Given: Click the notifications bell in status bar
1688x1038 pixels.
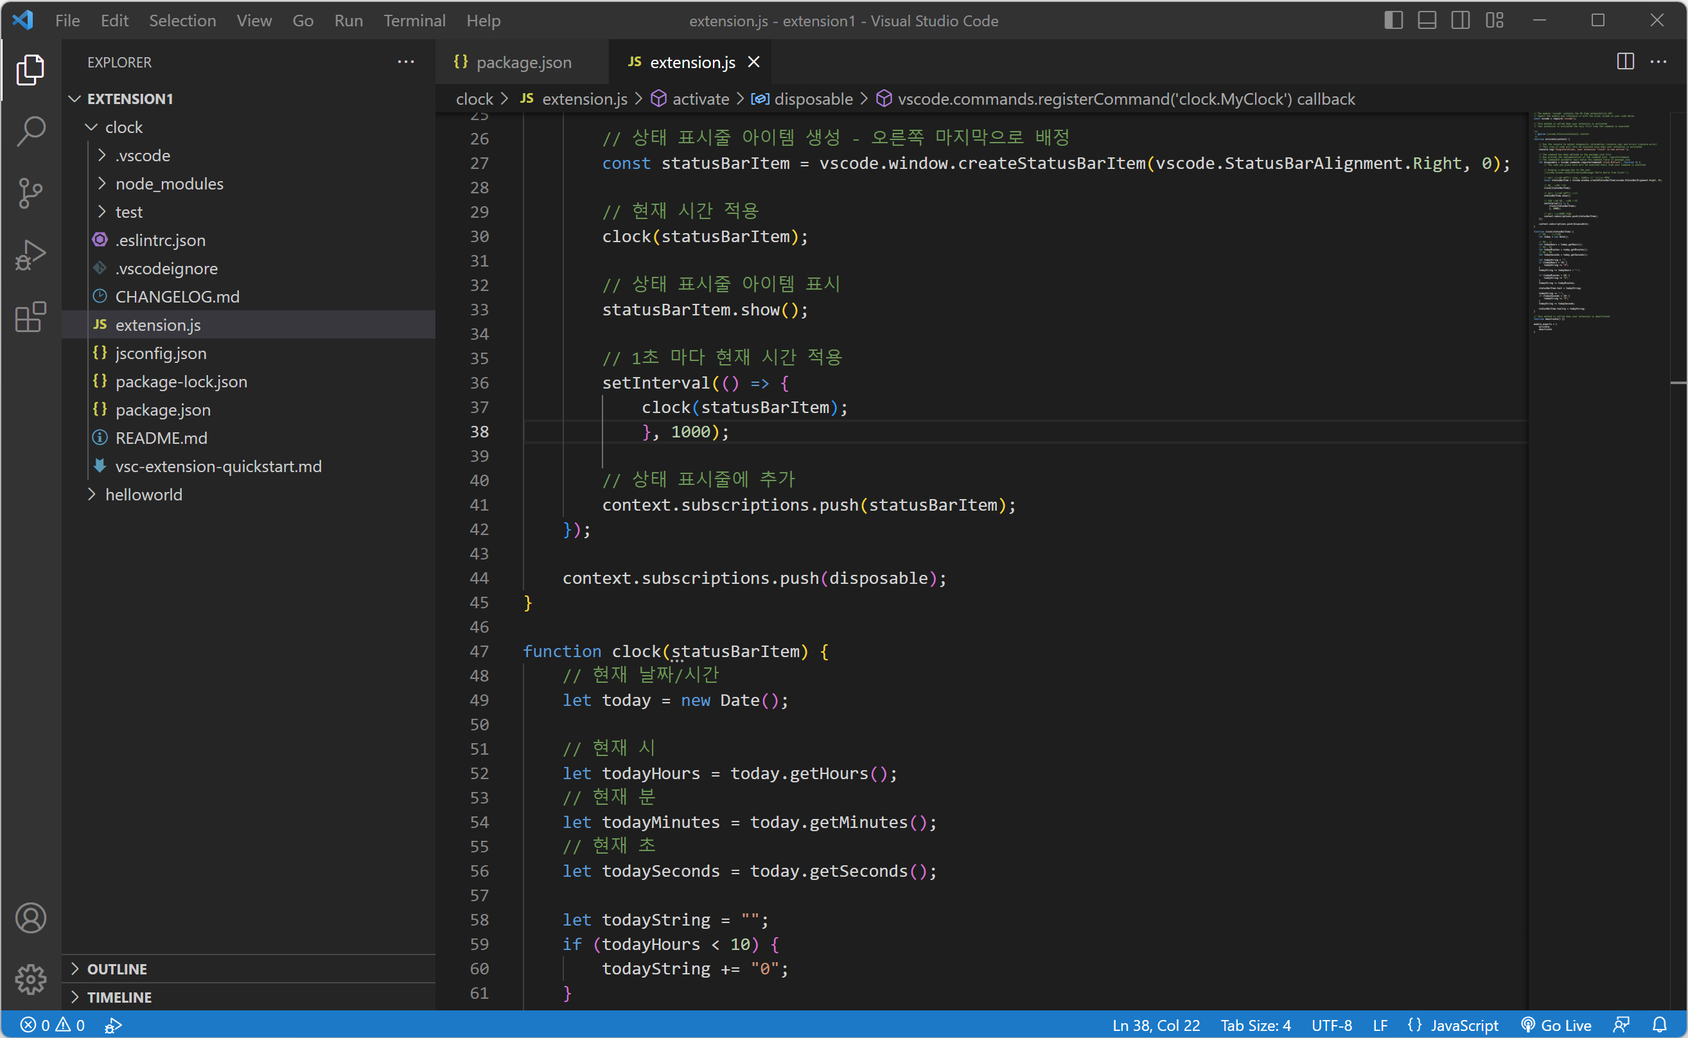Looking at the screenshot, I should [1659, 1025].
